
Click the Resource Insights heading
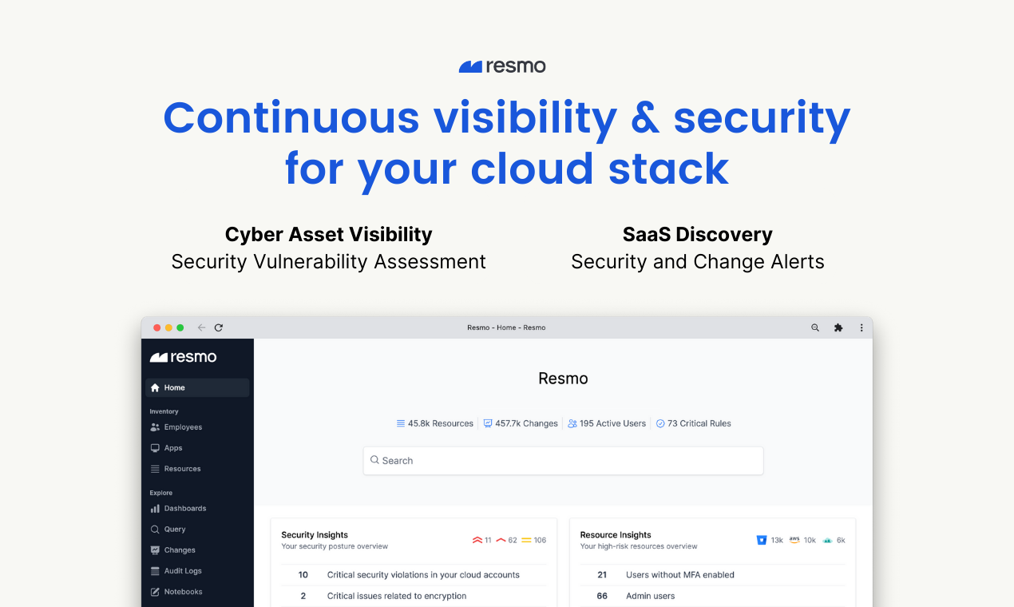tap(616, 535)
